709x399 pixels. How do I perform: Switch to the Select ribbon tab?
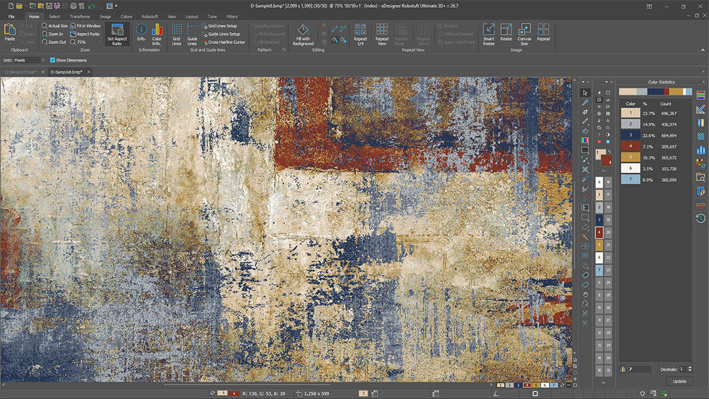[54, 16]
